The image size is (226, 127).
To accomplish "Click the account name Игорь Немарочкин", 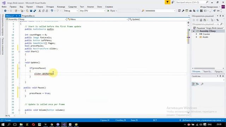I will [x=209, y=7].
